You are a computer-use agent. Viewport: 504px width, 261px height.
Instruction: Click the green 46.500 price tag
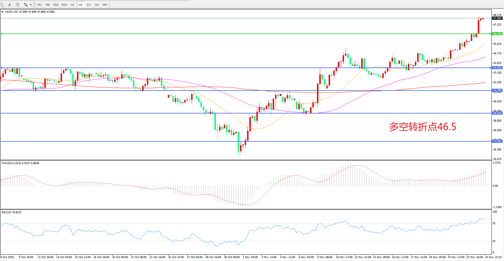pos(497,34)
